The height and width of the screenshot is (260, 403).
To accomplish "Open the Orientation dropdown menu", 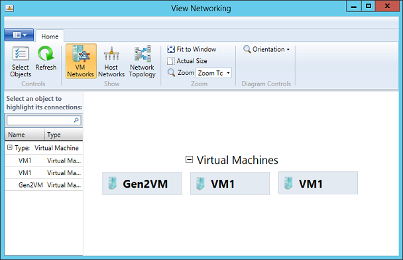I will click(266, 49).
